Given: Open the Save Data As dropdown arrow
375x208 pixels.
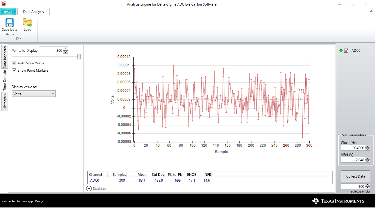Looking at the screenshot, I should [13, 35].
